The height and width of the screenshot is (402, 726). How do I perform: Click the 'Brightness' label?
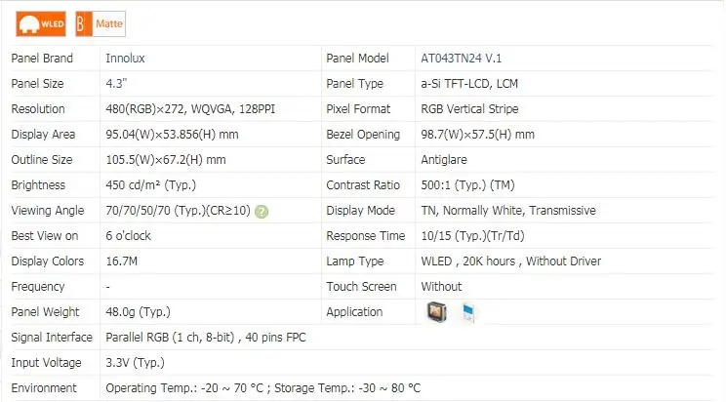[x=38, y=185]
